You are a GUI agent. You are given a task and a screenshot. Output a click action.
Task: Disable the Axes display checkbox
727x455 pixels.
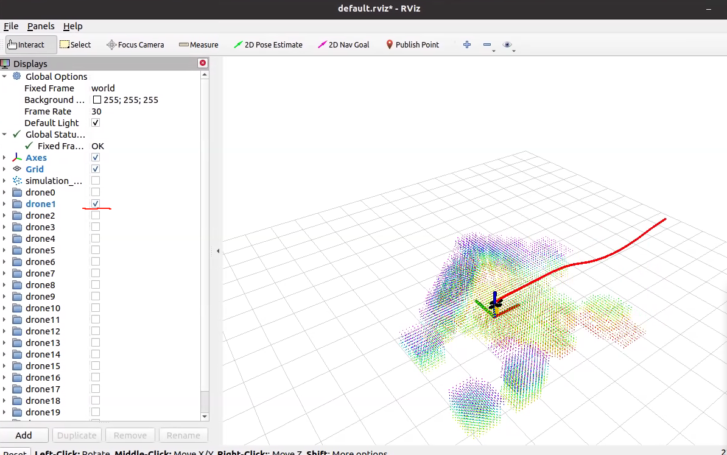click(96, 157)
